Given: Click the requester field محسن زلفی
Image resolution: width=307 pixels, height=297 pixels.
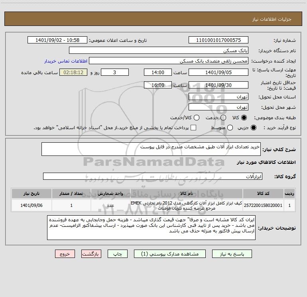Looking at the screenshot, I should (x=169, y=61).
